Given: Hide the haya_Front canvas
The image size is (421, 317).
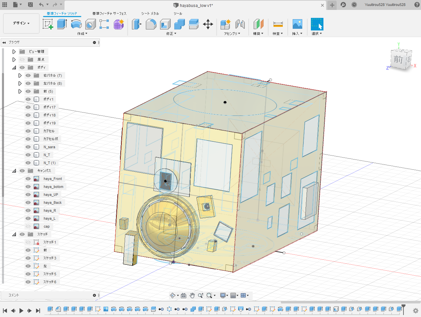Looking at the screenshot, I should (28, 179).
